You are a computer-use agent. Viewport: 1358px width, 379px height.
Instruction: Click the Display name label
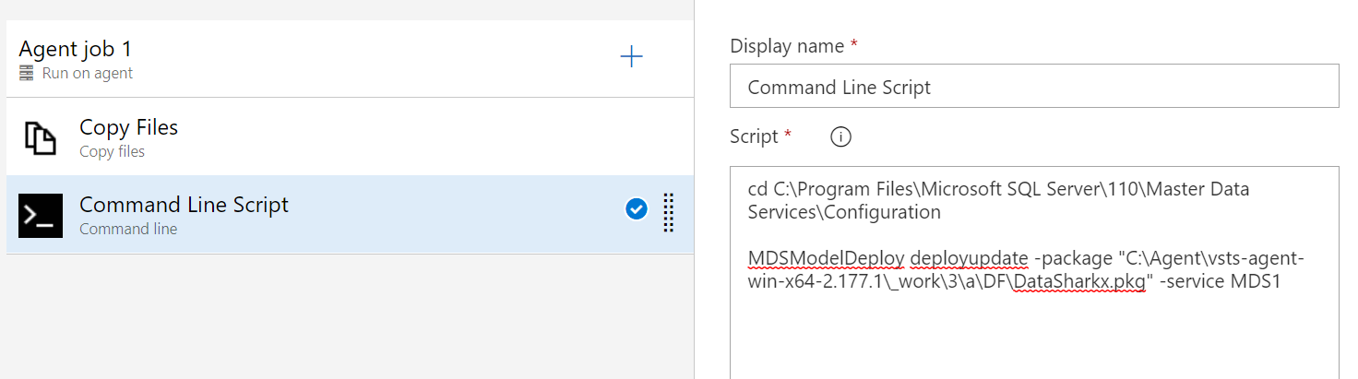[786, 46]
